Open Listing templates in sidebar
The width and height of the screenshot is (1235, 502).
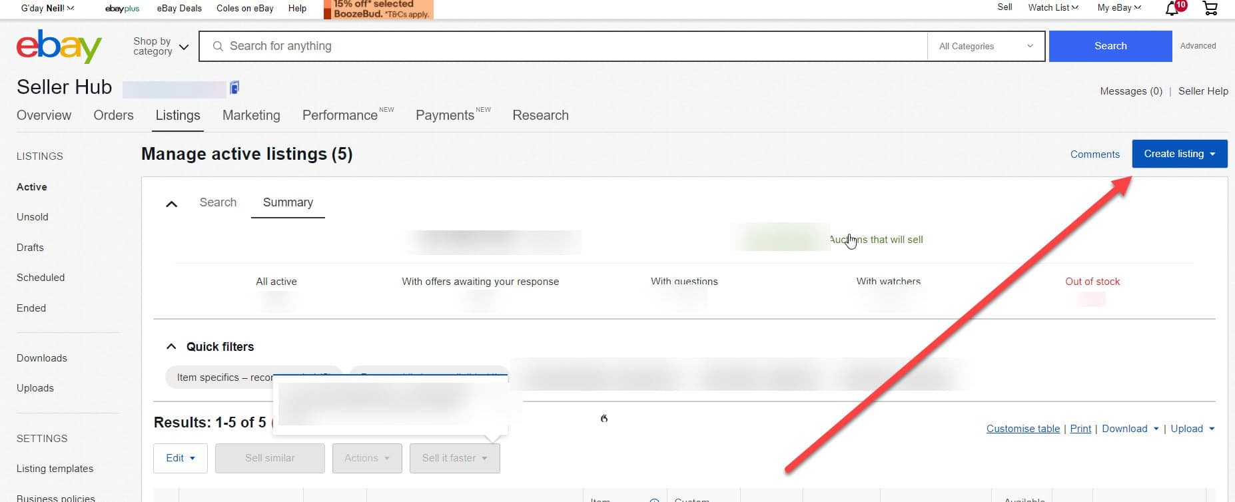click(55, 469)
